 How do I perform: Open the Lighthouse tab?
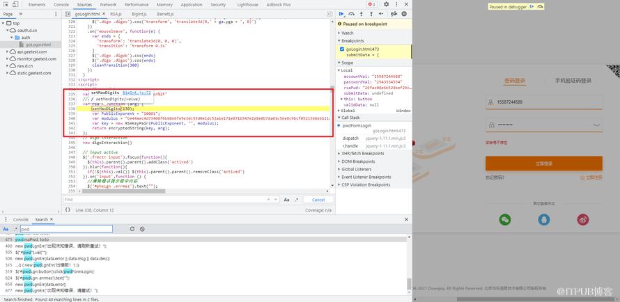tap(247, 5)
